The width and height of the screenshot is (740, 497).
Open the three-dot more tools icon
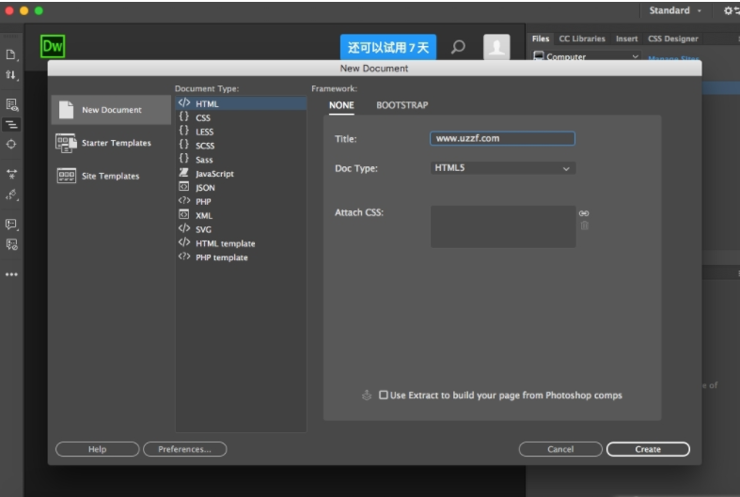11,274
